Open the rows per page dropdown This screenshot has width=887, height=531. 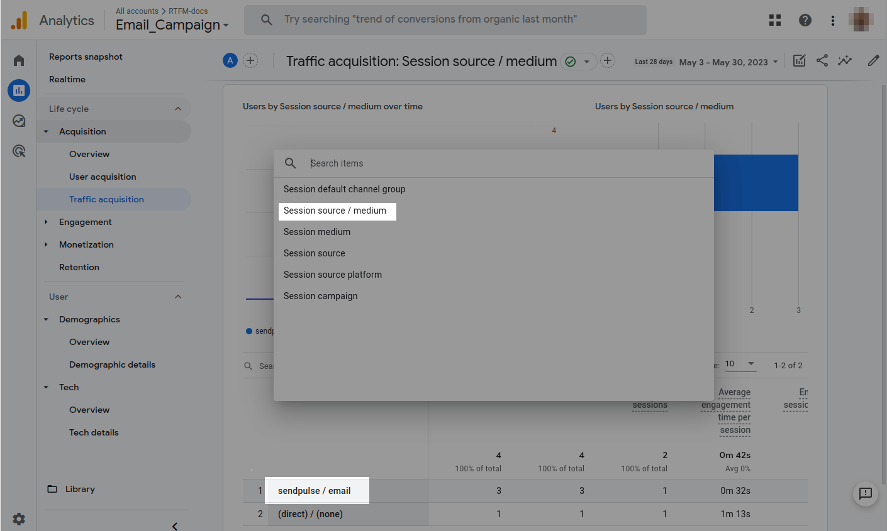click(740, 364)
